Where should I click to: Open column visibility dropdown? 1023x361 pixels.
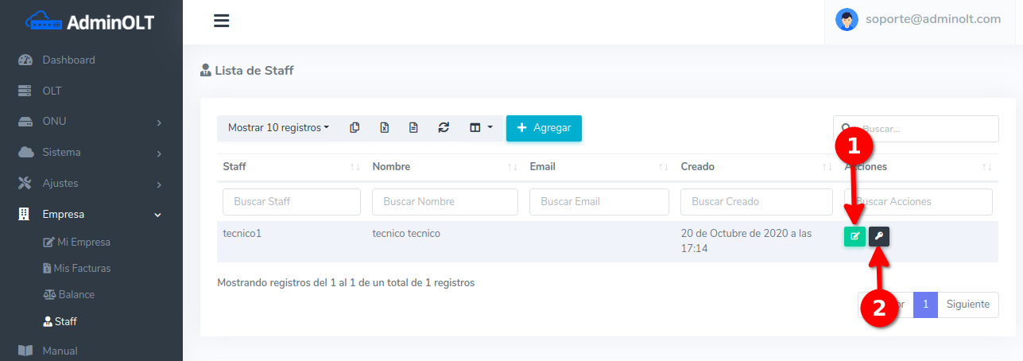[481, 128]
